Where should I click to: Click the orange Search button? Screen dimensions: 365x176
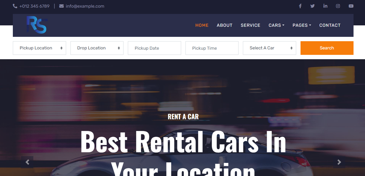tap(327, 48)
